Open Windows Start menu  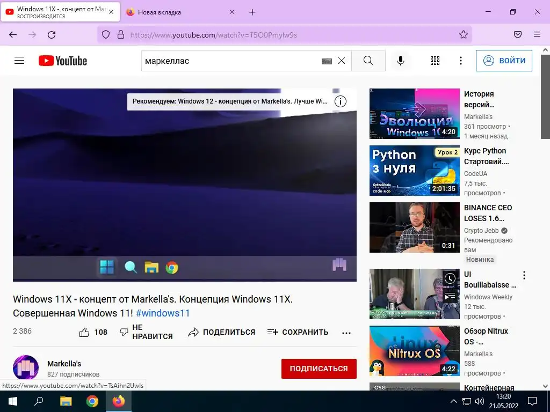coord(13,401)
